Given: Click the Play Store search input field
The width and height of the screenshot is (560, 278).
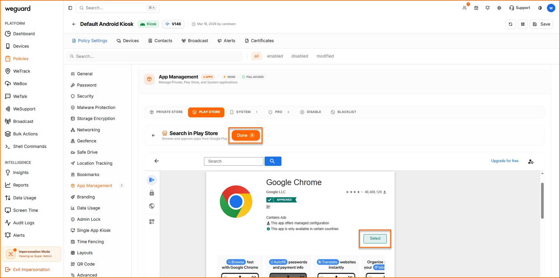Looking at the screenshot, I should click(233, 161).
